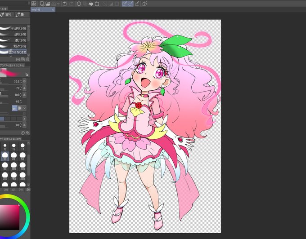Image resolution: width=306 pixels, height=239 pixels.
Task: Click the Scale/Rotate transform icon
Action: 97,4
